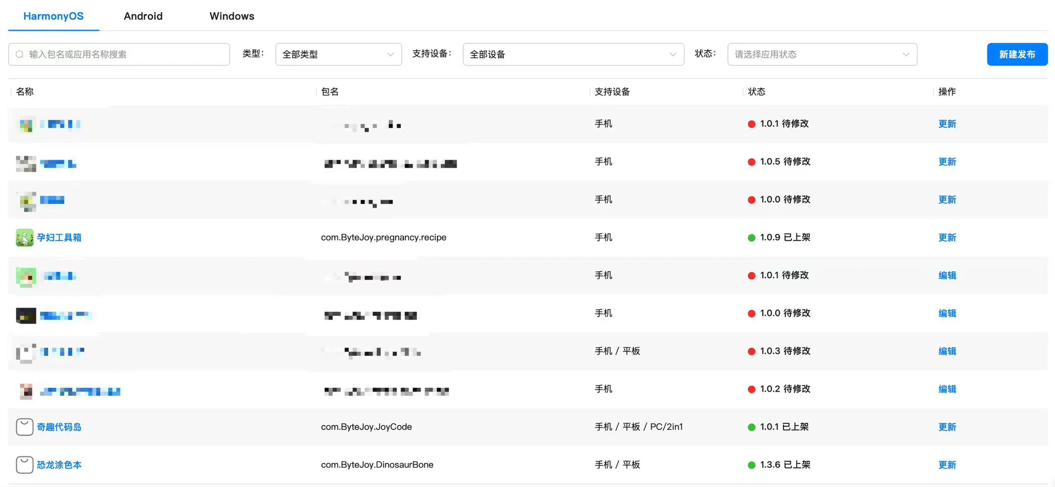Open the 恐龙涂色本 app name link
Viewport: 1055px width, 487px height.
(x=59, y=465)
